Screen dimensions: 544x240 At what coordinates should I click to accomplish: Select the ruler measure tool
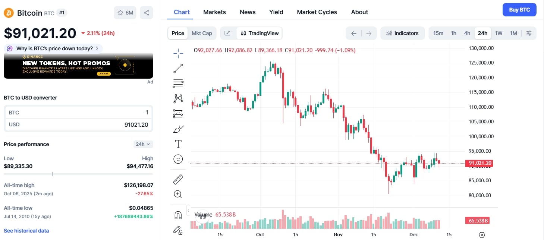pyautogui.click(x=178, y=179)
